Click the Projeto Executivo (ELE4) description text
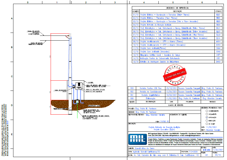The image size is (227, 160). click(x=164, y=130)
